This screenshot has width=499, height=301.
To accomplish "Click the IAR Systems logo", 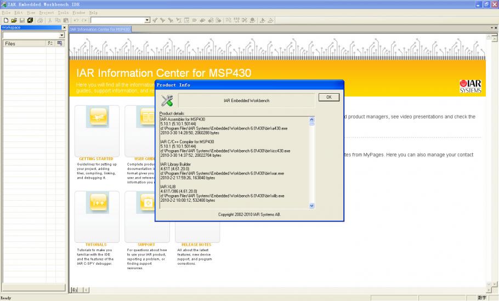I will coord(470,86).
